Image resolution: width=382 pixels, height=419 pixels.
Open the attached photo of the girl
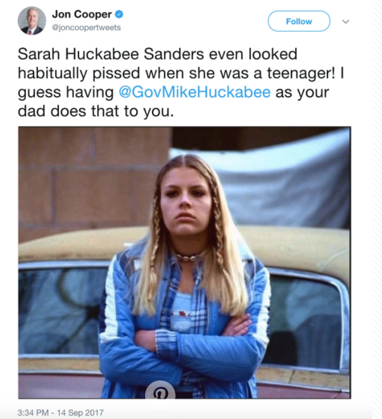pos(184,263)
